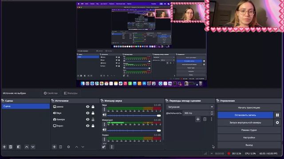This screenshot has width=284, height=159.
Task: Move scene down in Сцены panel
Action: pyautogui.click(x=33, y=147)
